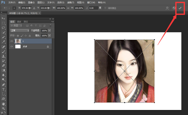Toggle lock position icon
This screenshot has width=188, height=115.
26,36
